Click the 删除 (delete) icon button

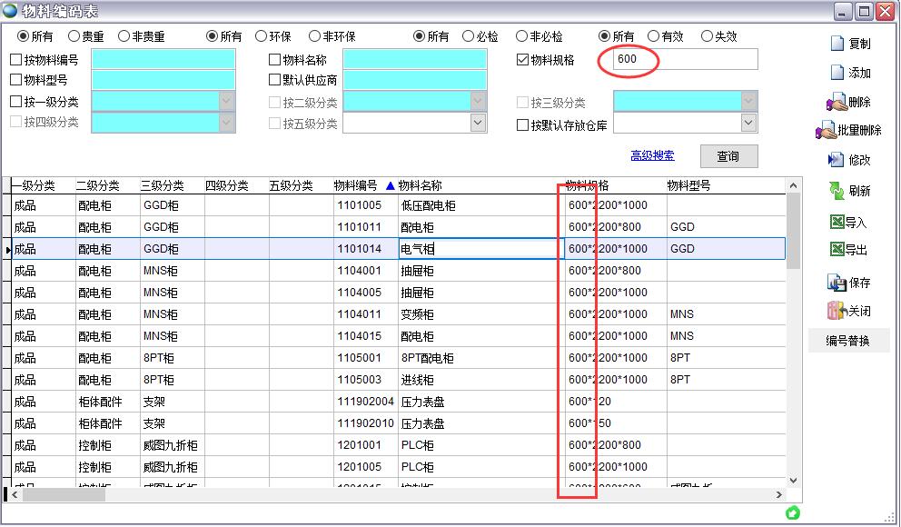[x=837, y=102]
